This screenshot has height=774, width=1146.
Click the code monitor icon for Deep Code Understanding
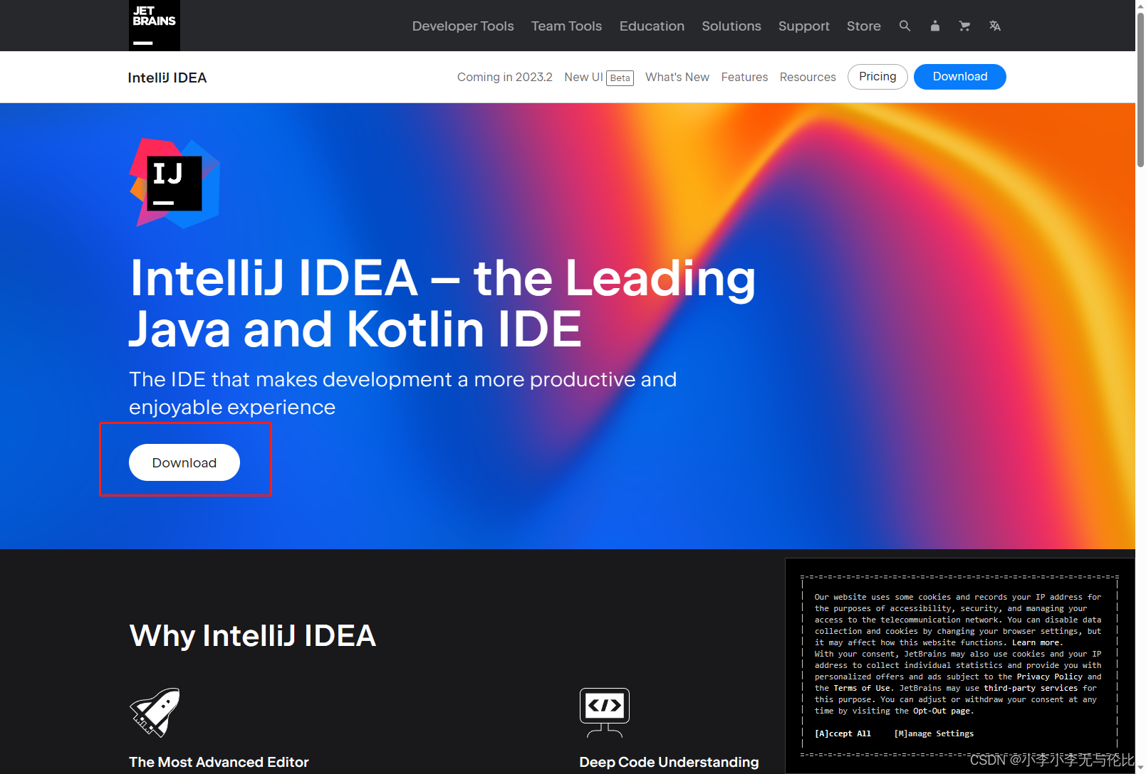605,712
